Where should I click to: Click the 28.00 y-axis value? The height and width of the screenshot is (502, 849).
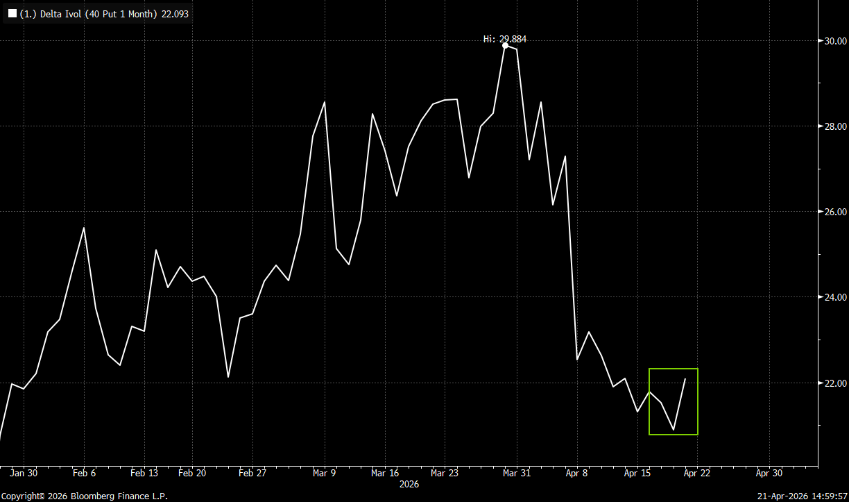pyautogui.click(x=835, y=126)
